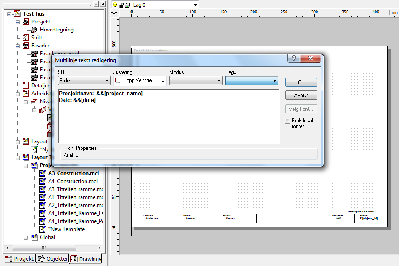Select A4_Tittelfelt_Ramme_La tree item
399x266 pixels.
tap(76, 213)
